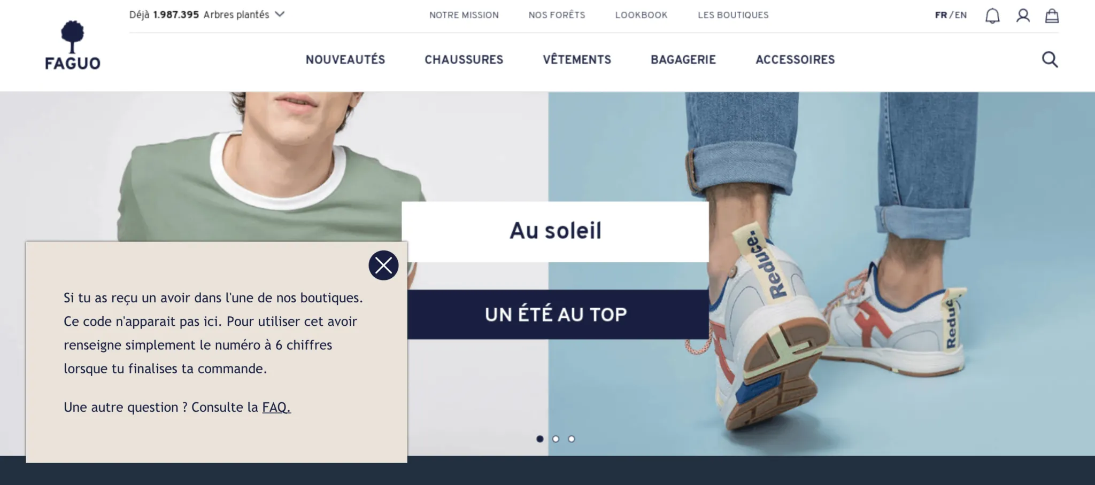
Task: Open the Bagagerie menu
Action: (x=683, y=59)
